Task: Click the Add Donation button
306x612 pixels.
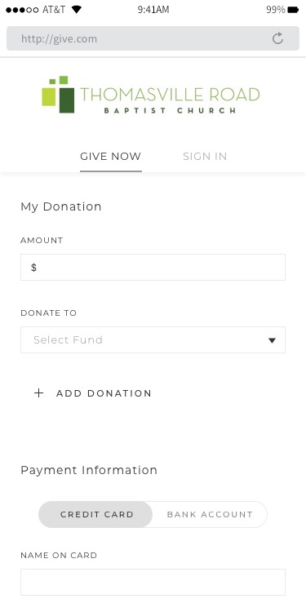Action: pyautogui.click(x=93, y=393)
